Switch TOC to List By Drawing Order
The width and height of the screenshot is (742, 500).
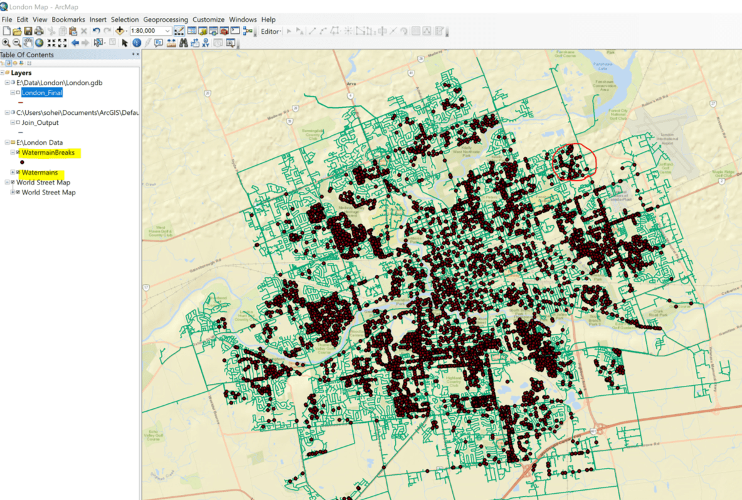point(3,63)
